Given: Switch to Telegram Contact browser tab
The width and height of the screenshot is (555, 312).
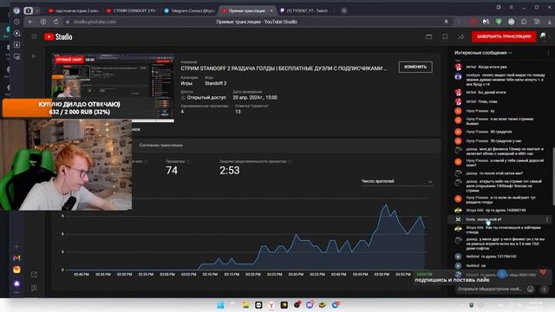Looking at the screenshot, I should coord(189,10).
